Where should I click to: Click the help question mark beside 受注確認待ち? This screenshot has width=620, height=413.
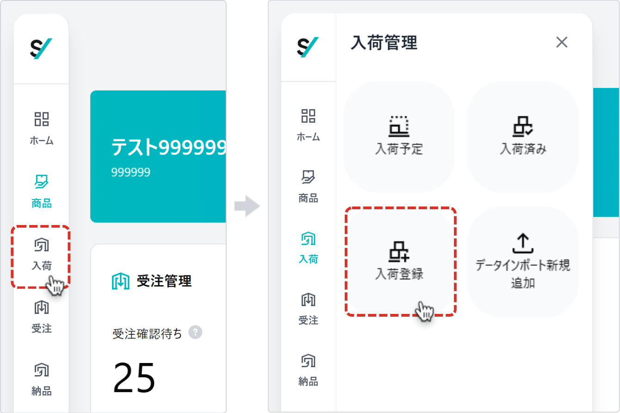click(x=195, y=332)
